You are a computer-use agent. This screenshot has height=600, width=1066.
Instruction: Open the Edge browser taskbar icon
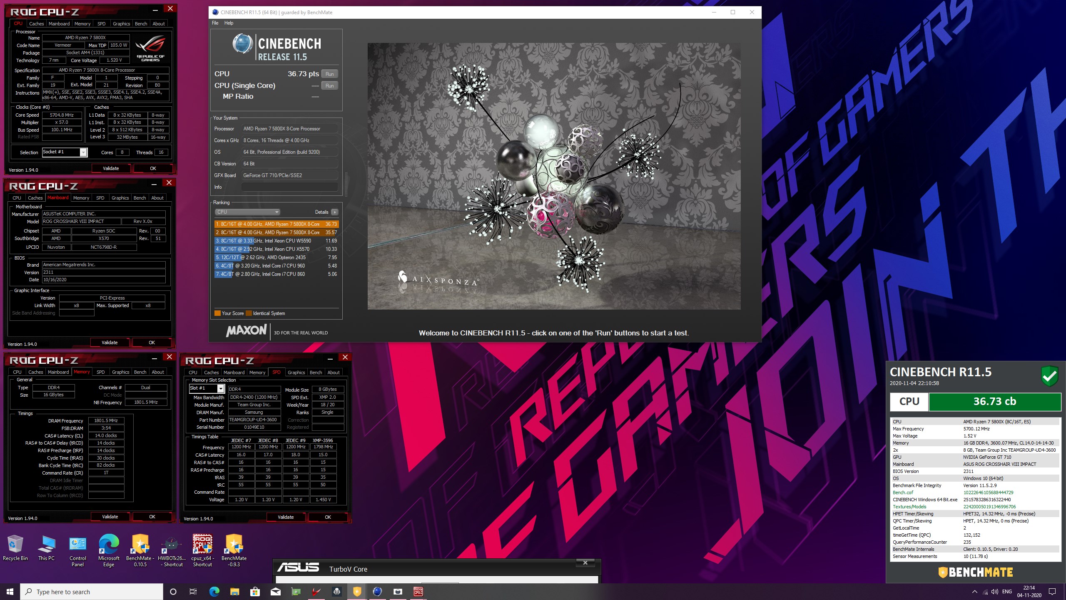(x=214, y=592)
